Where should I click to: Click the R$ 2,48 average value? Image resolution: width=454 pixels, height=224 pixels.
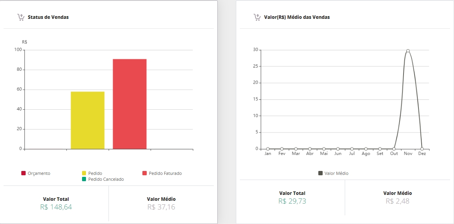(397, 201)
